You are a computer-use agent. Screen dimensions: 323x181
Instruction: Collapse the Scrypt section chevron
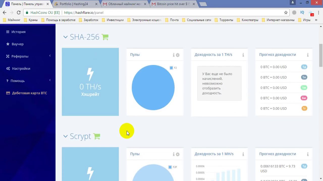pyautogui.click(x=65, y=136)
